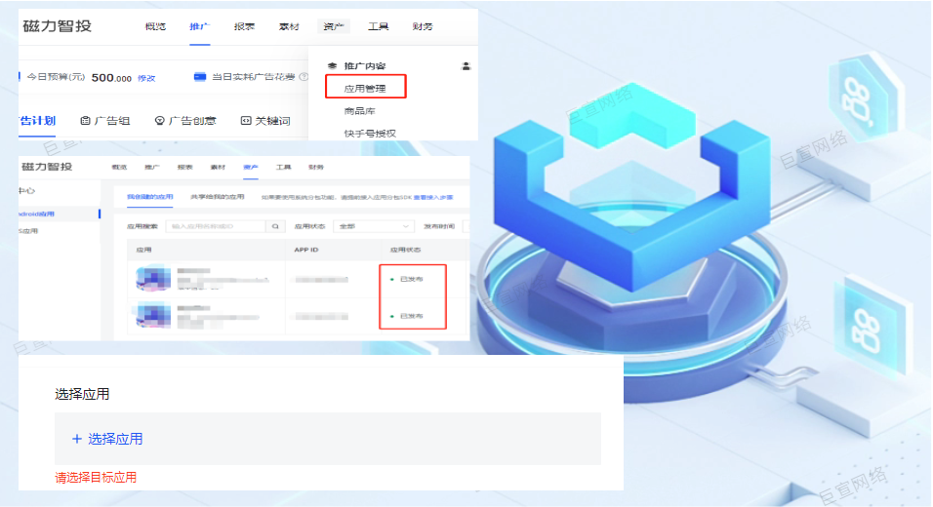
Task: Click the clipboard icon beside 广告组
Action: coord(85,121)
